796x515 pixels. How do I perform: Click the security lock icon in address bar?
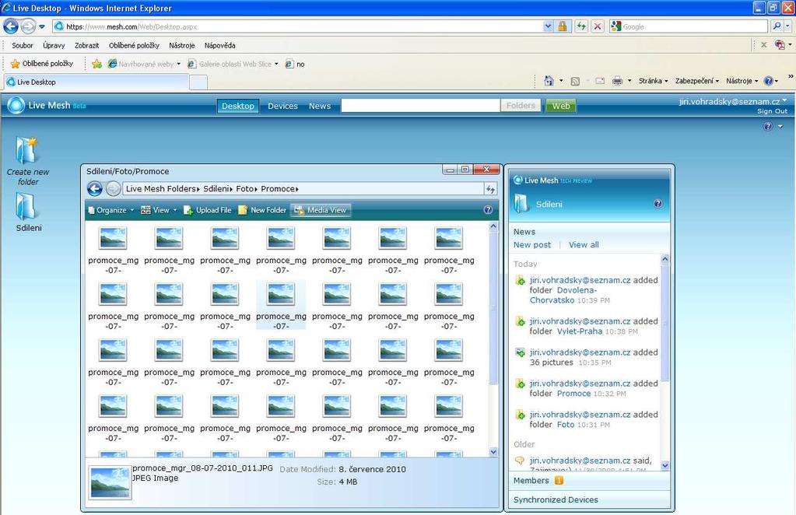click(562, 26)
